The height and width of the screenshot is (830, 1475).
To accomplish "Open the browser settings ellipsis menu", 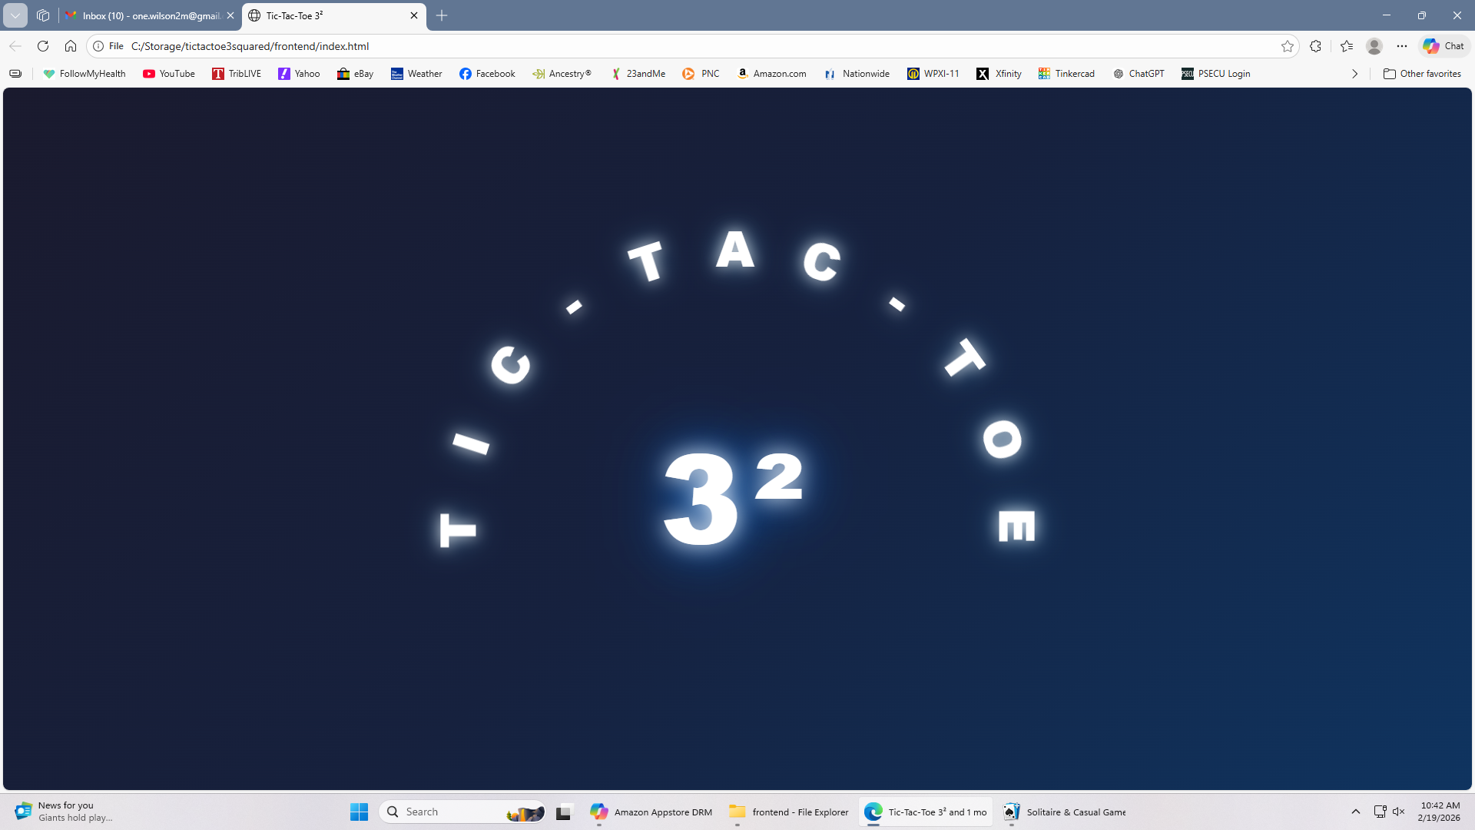I will click(x=1402, y=46).
